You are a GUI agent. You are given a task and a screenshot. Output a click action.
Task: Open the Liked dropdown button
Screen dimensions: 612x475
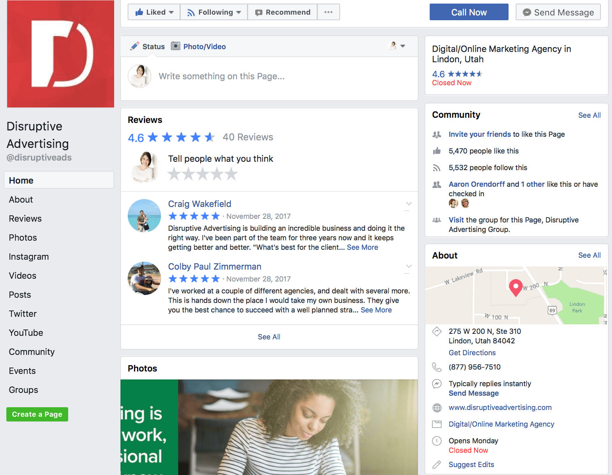154,12
